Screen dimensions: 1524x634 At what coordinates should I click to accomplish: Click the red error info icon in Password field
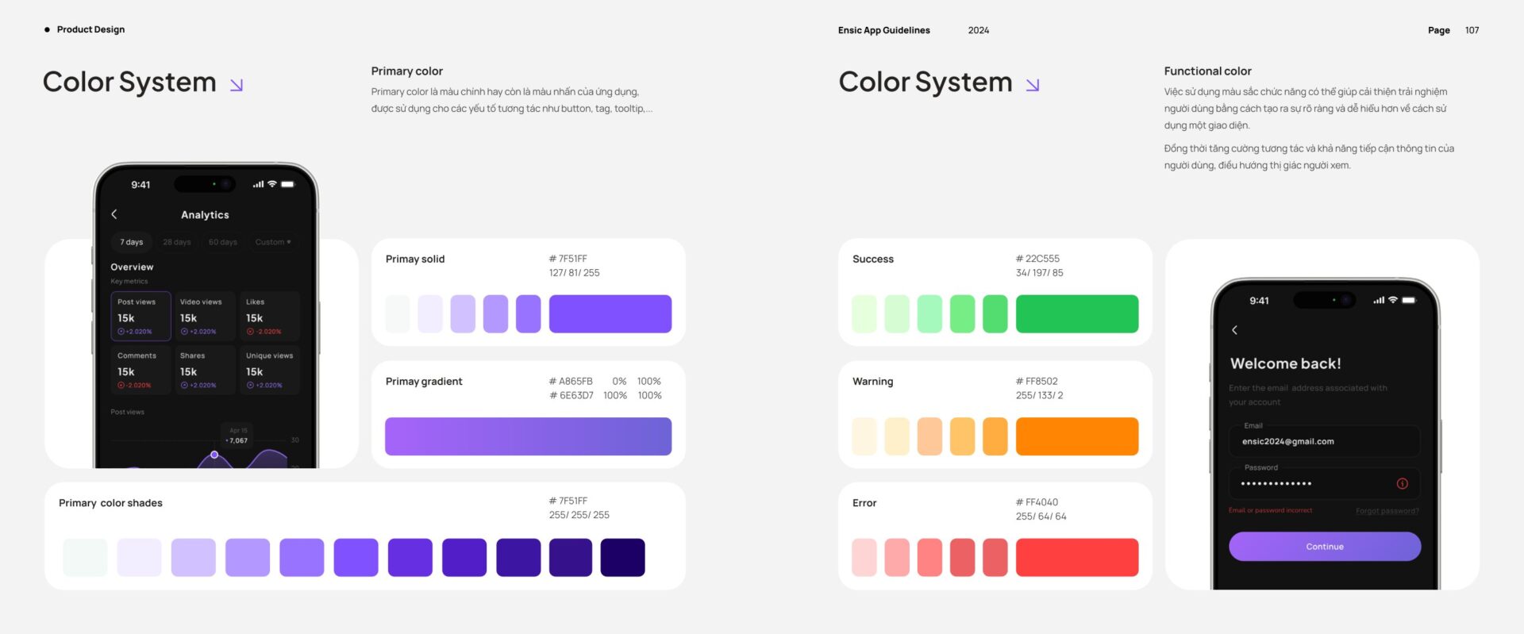[1403, 483]
